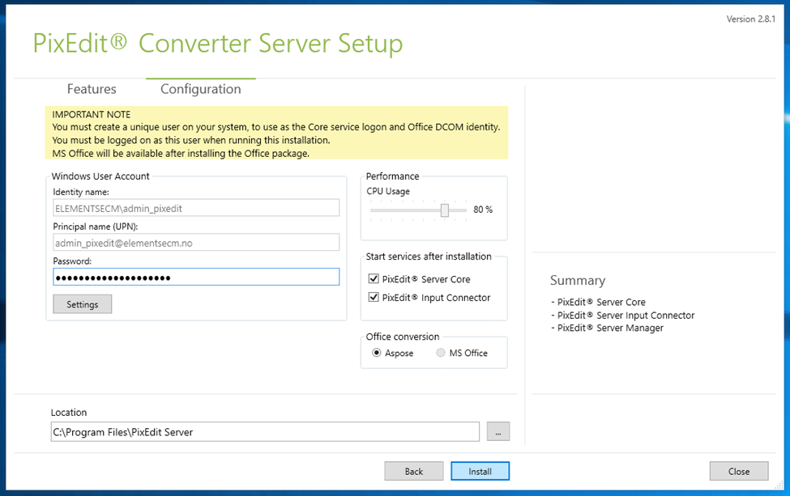Screen dimensions: 790x496
Task: Browse for install location with ellipsis button
Action: tap(498, 432)
